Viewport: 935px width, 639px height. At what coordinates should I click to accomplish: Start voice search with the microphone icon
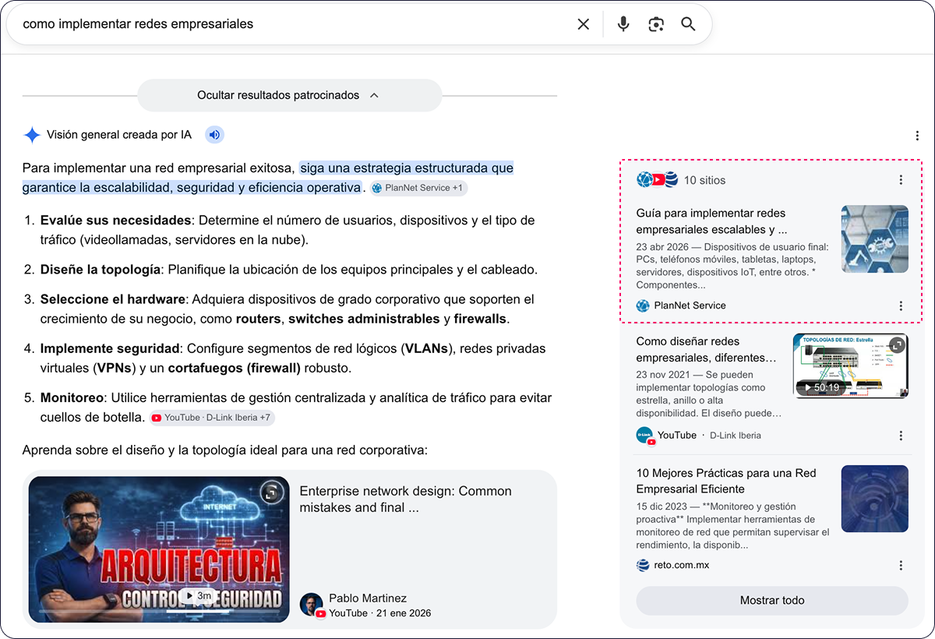(623, 24)
